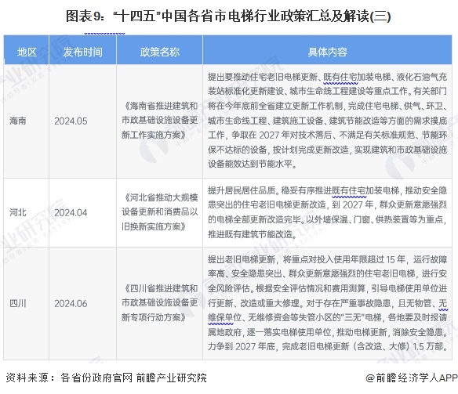Click the 四川省推进建筑和市政基础设施 policy name
The width and height of the screenshot is (458, 394).
(x=159, y=302)
